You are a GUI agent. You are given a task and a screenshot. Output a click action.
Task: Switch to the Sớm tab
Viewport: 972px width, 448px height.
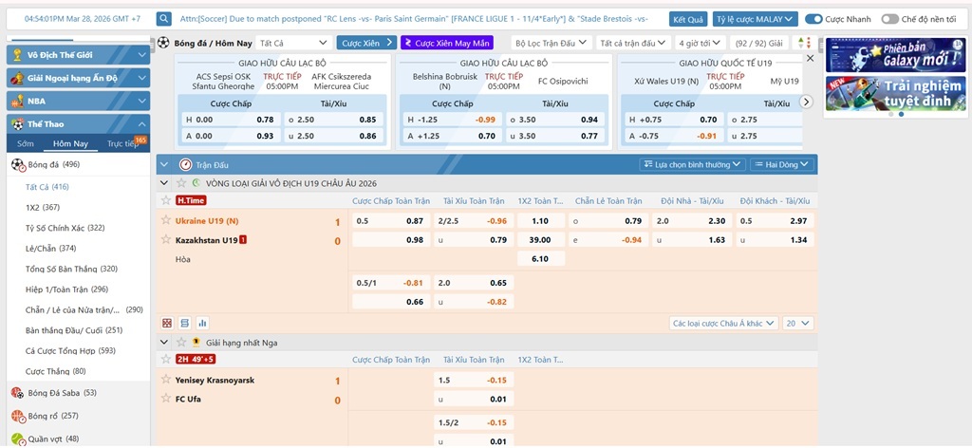25,143
